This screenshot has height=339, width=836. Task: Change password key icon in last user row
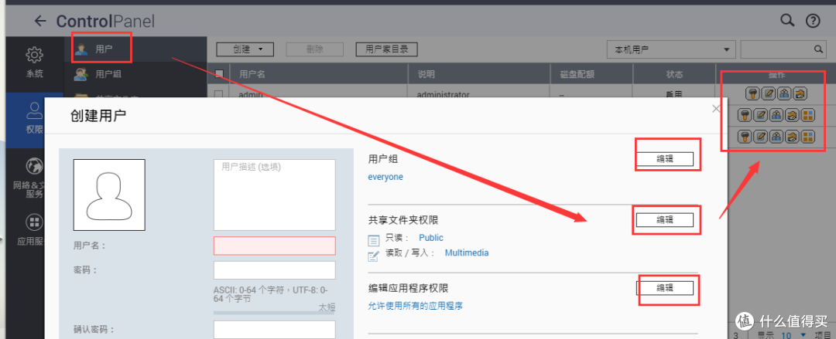[745, 137]
